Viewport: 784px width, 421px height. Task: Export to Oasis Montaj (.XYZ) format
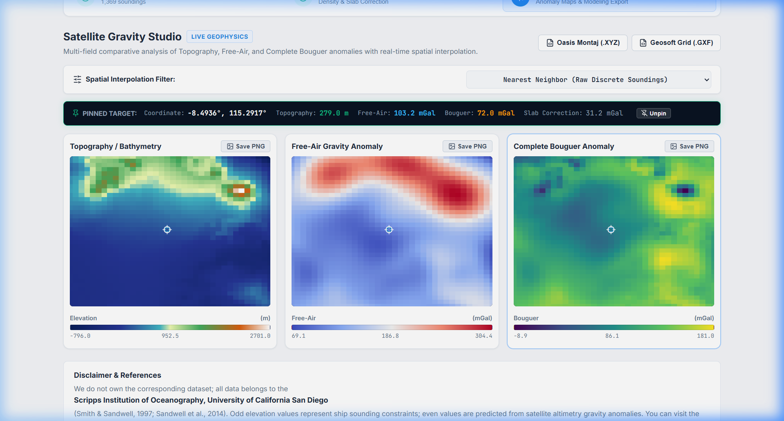583,43
